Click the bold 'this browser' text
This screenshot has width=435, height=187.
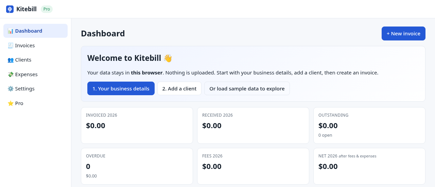(x=146, y=73)
